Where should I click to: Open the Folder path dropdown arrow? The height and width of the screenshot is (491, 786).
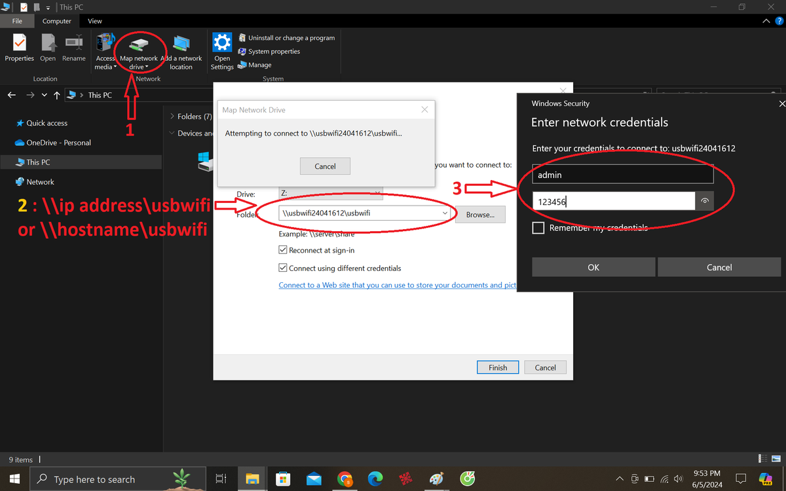[x=445, y=213]
